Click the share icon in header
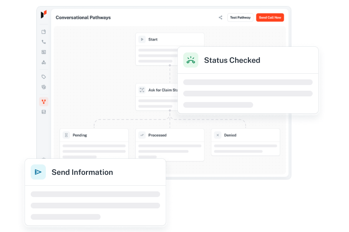The height and width of the screenshot is (232, 349). 221,17
